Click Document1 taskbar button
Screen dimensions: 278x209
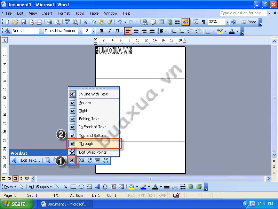[x=65, y=204]
